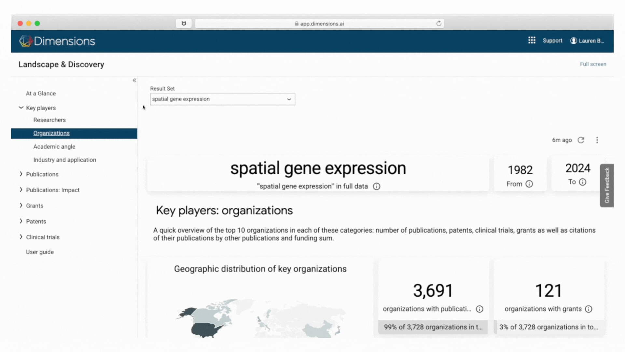The height and width of the screenshot is (352, 625).
Task: Click browser shield icon in toolbar
Action: [184, 23]
